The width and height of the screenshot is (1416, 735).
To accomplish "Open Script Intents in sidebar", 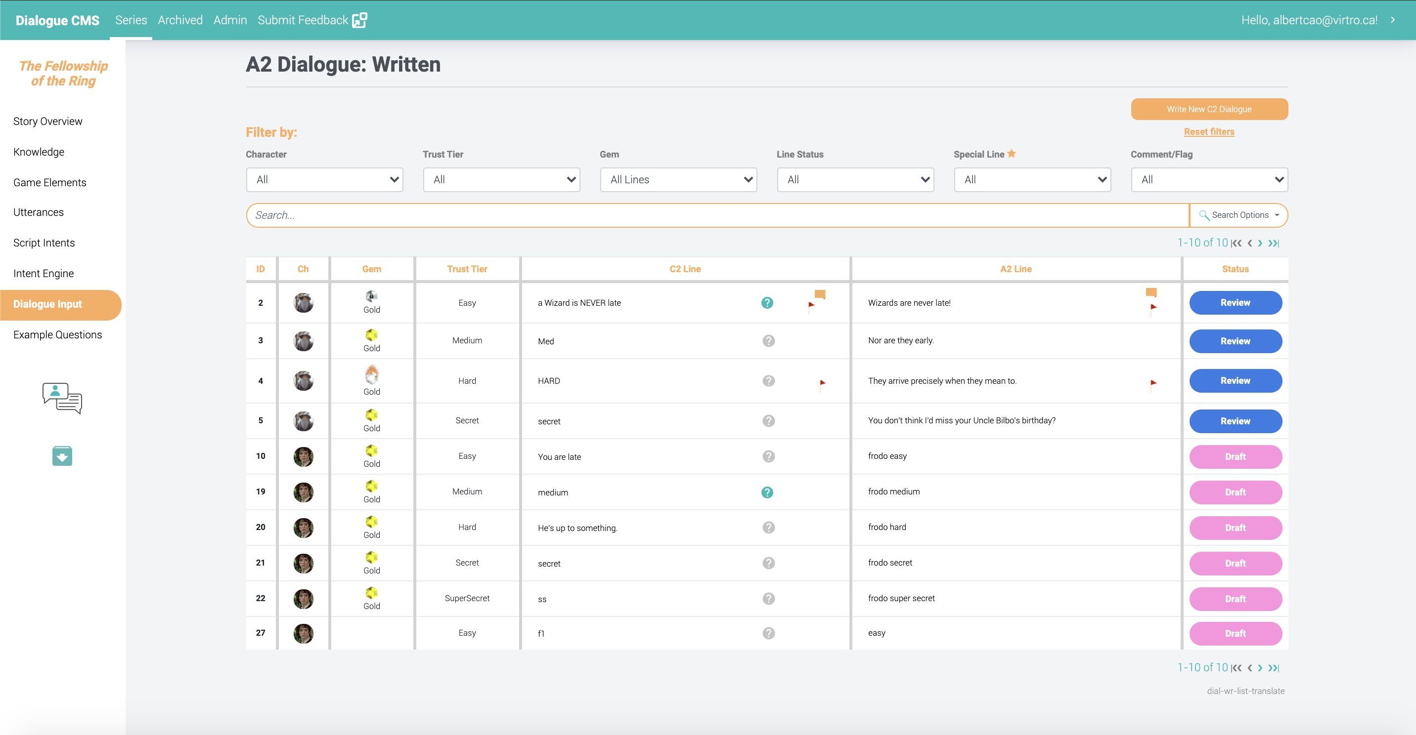I will pyautogui.click(x=44, y=243).
